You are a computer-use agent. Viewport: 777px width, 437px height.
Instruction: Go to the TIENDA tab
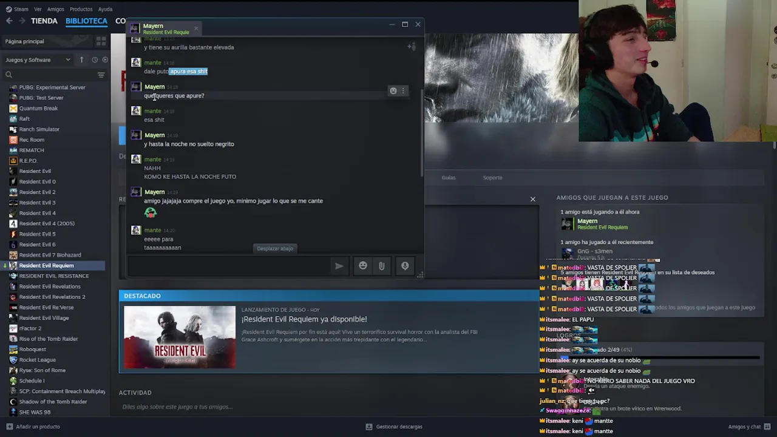[x=44, y=21]
